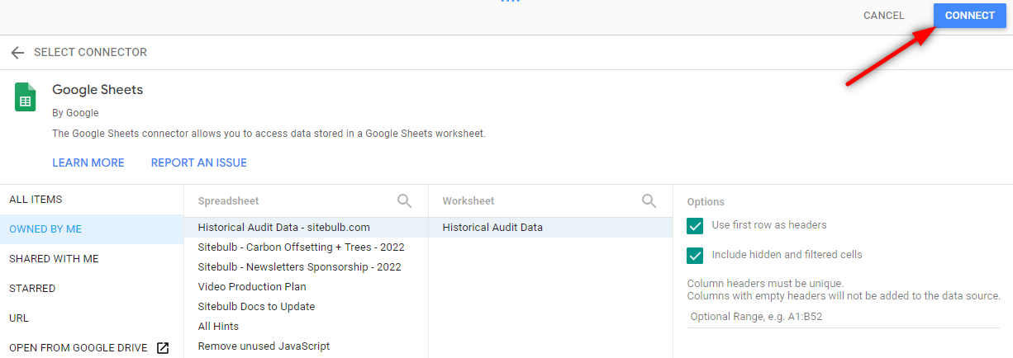Select Historical Audit Data - sitebulb.com spreadsheet
This screenshot has height=358, width=1013.
(306, 228)
